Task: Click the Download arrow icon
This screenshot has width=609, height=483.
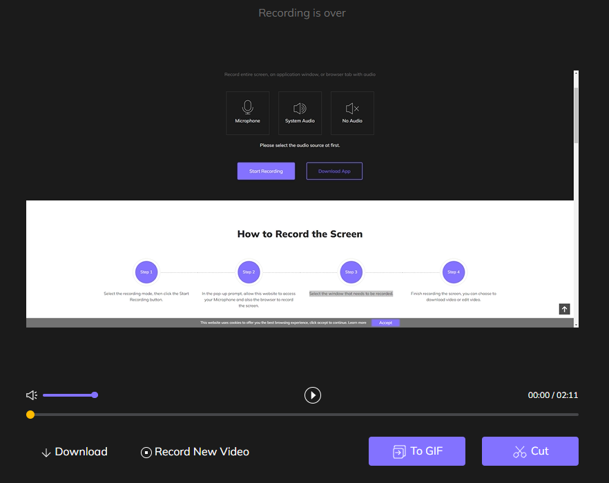Action: 46,453
